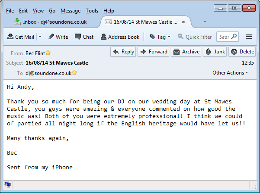Open the Chat tool
This screenshot has width=260, height=193.
click(84, 37)
